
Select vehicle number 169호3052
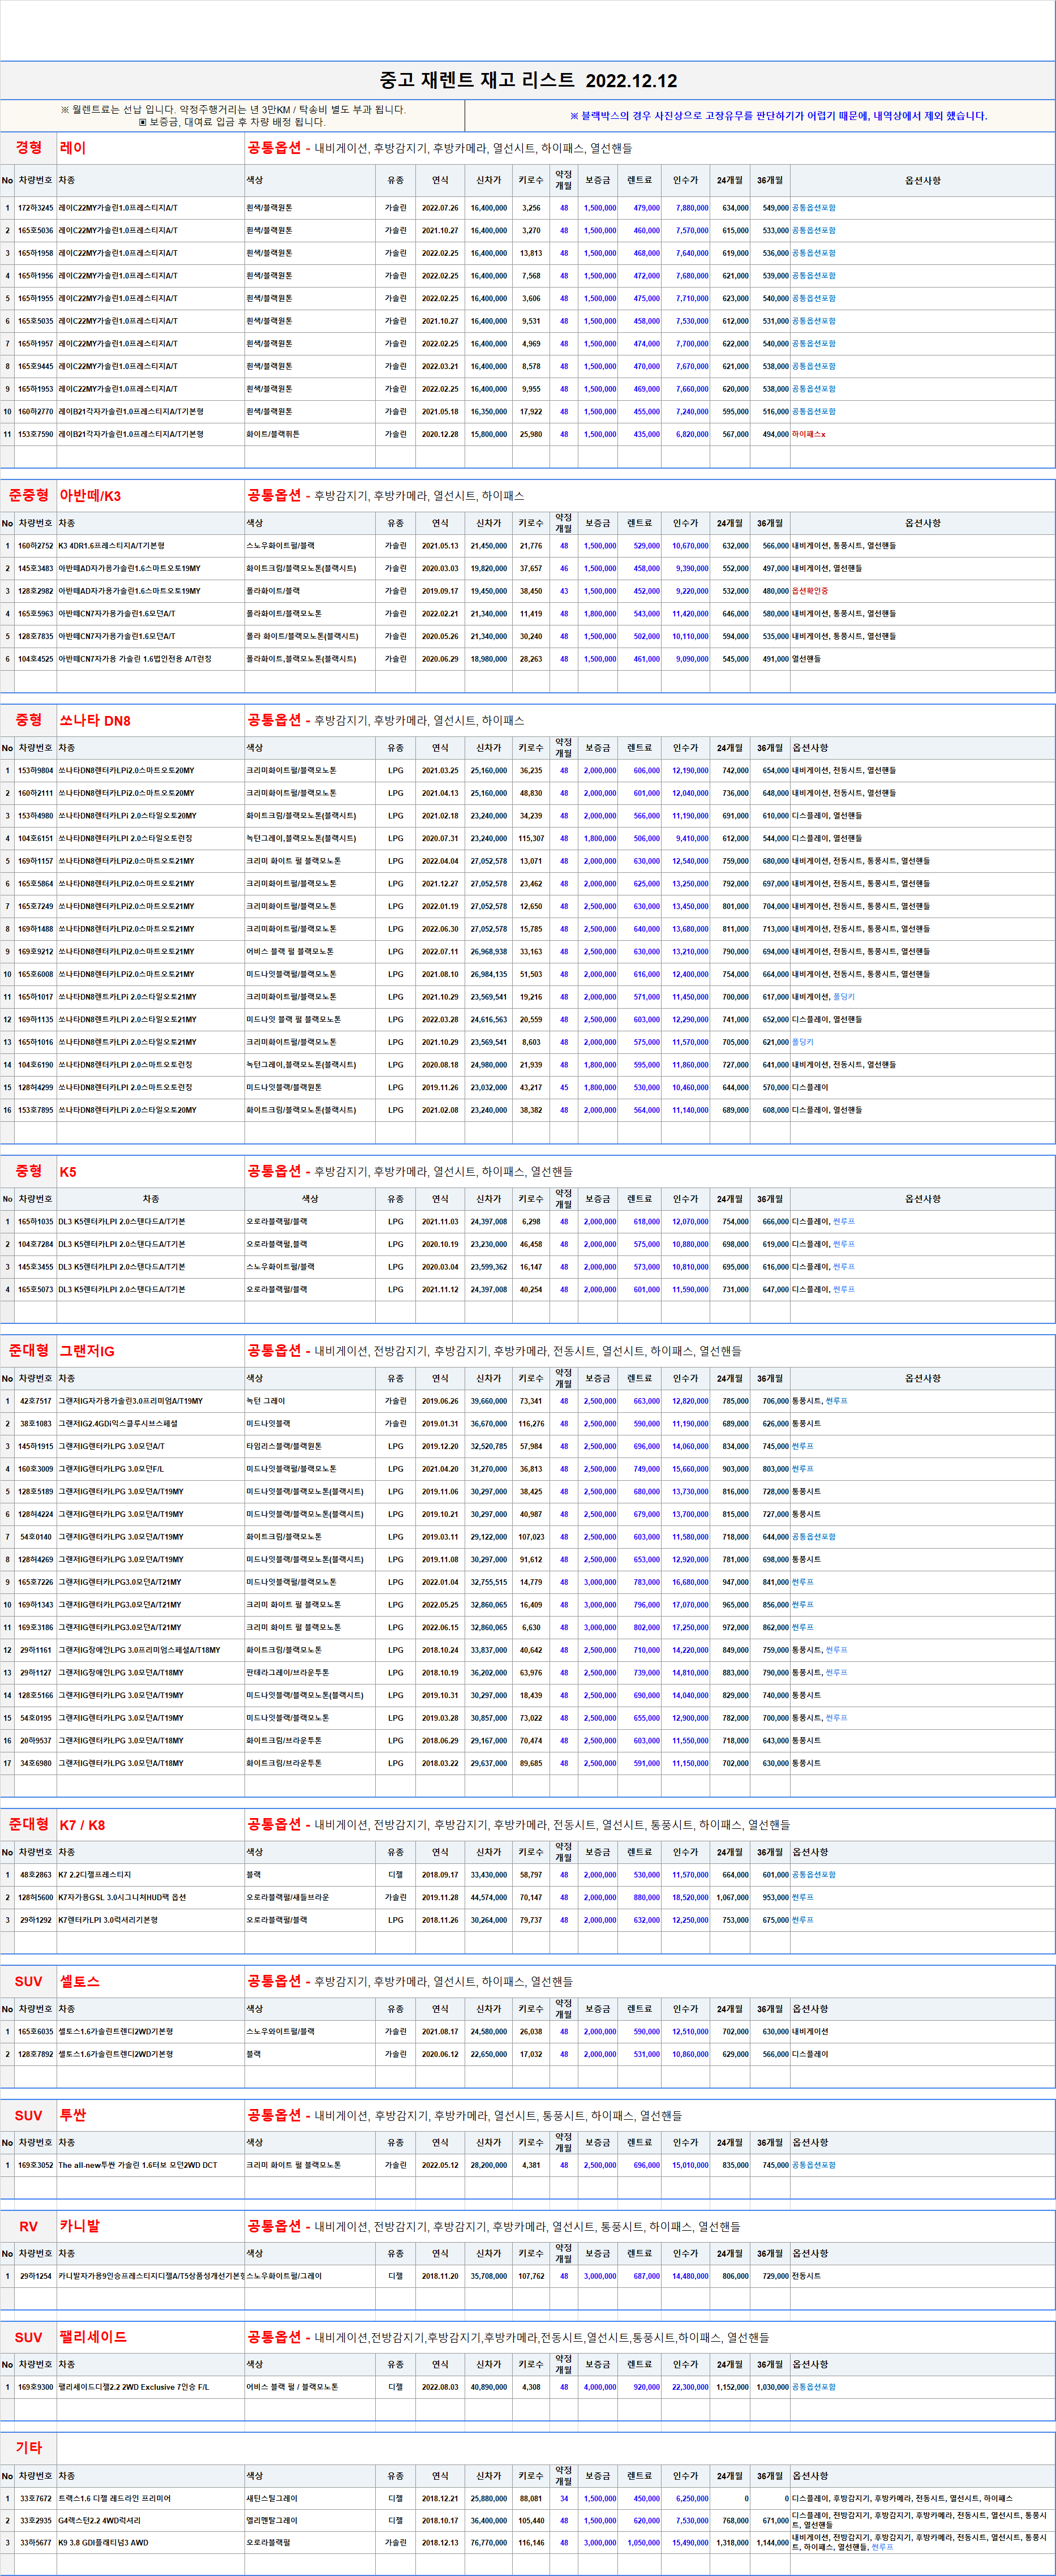click(35, 2166)
